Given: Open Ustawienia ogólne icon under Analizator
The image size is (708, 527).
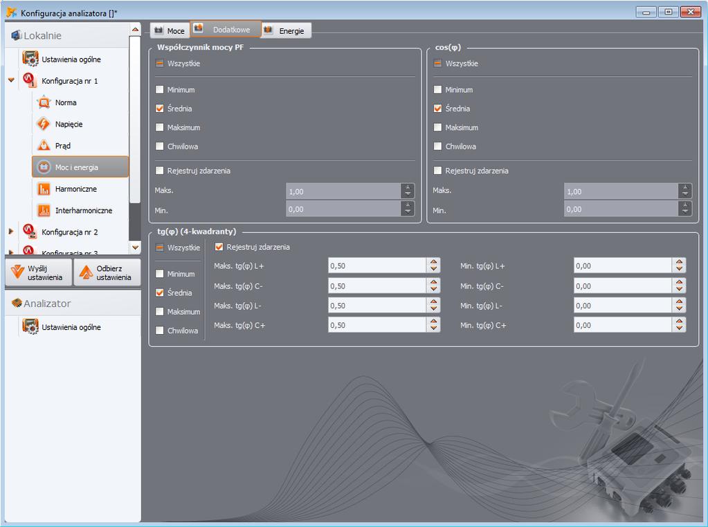Looking at the screenshot, I should pos(30,326).
